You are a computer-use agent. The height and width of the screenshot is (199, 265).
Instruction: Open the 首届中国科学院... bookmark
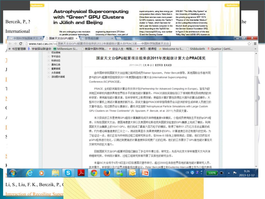point(94,49)
